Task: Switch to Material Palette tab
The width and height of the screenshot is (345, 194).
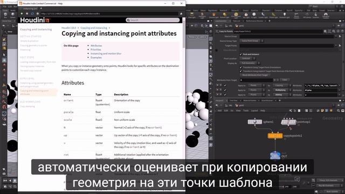Action: [x=250, y=101]
